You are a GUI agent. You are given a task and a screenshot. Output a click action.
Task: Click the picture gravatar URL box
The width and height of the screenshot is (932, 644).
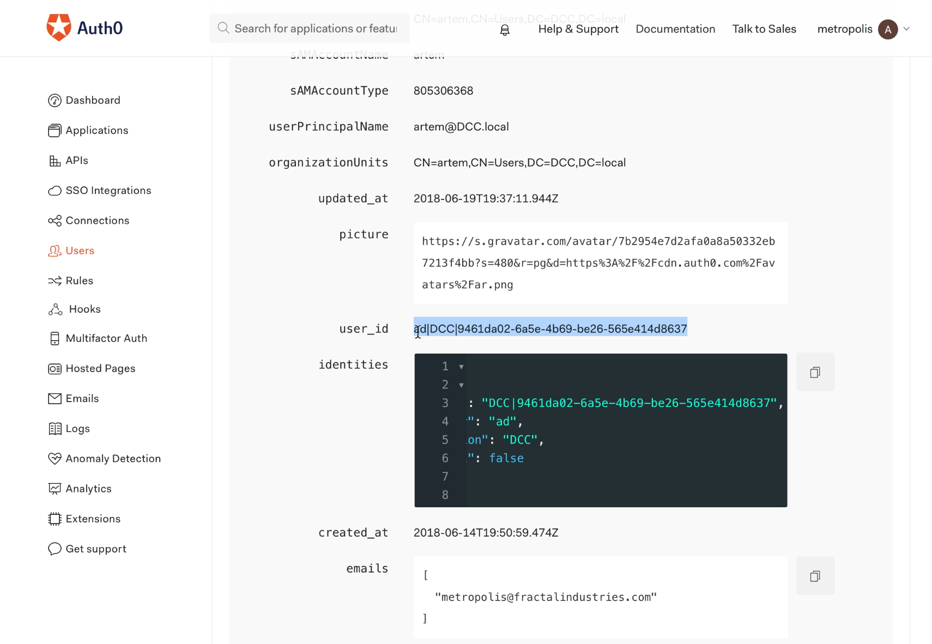click(x=601, y=263)
